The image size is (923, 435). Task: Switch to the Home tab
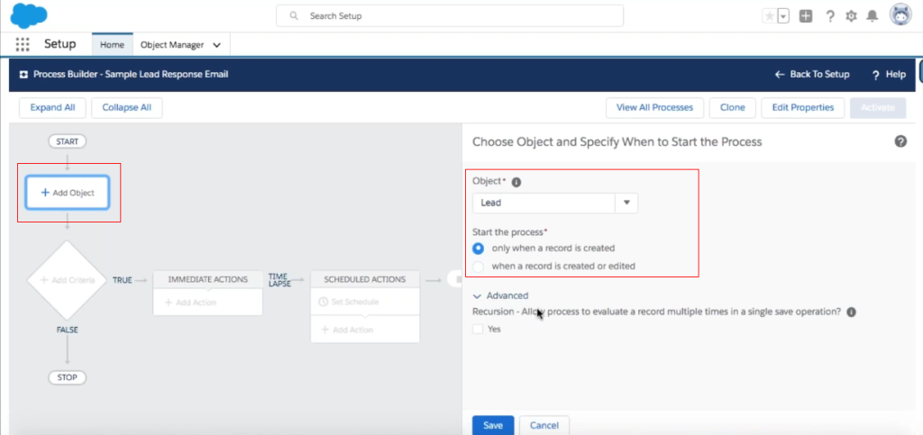[113, 45]
